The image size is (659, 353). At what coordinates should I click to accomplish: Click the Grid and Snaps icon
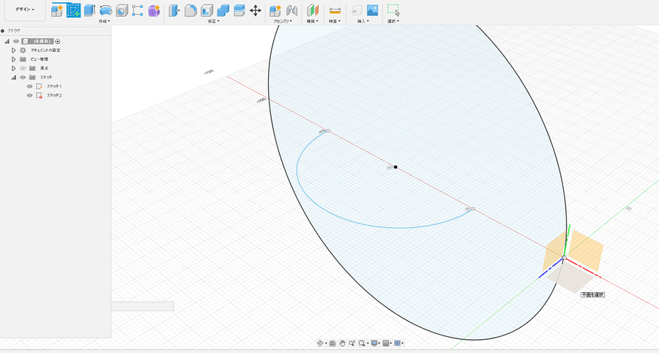click(x=386, y=343)
